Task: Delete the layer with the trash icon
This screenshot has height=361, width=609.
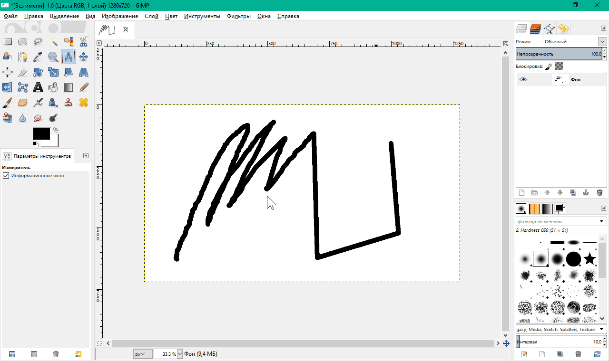Action: pos(599,192)
